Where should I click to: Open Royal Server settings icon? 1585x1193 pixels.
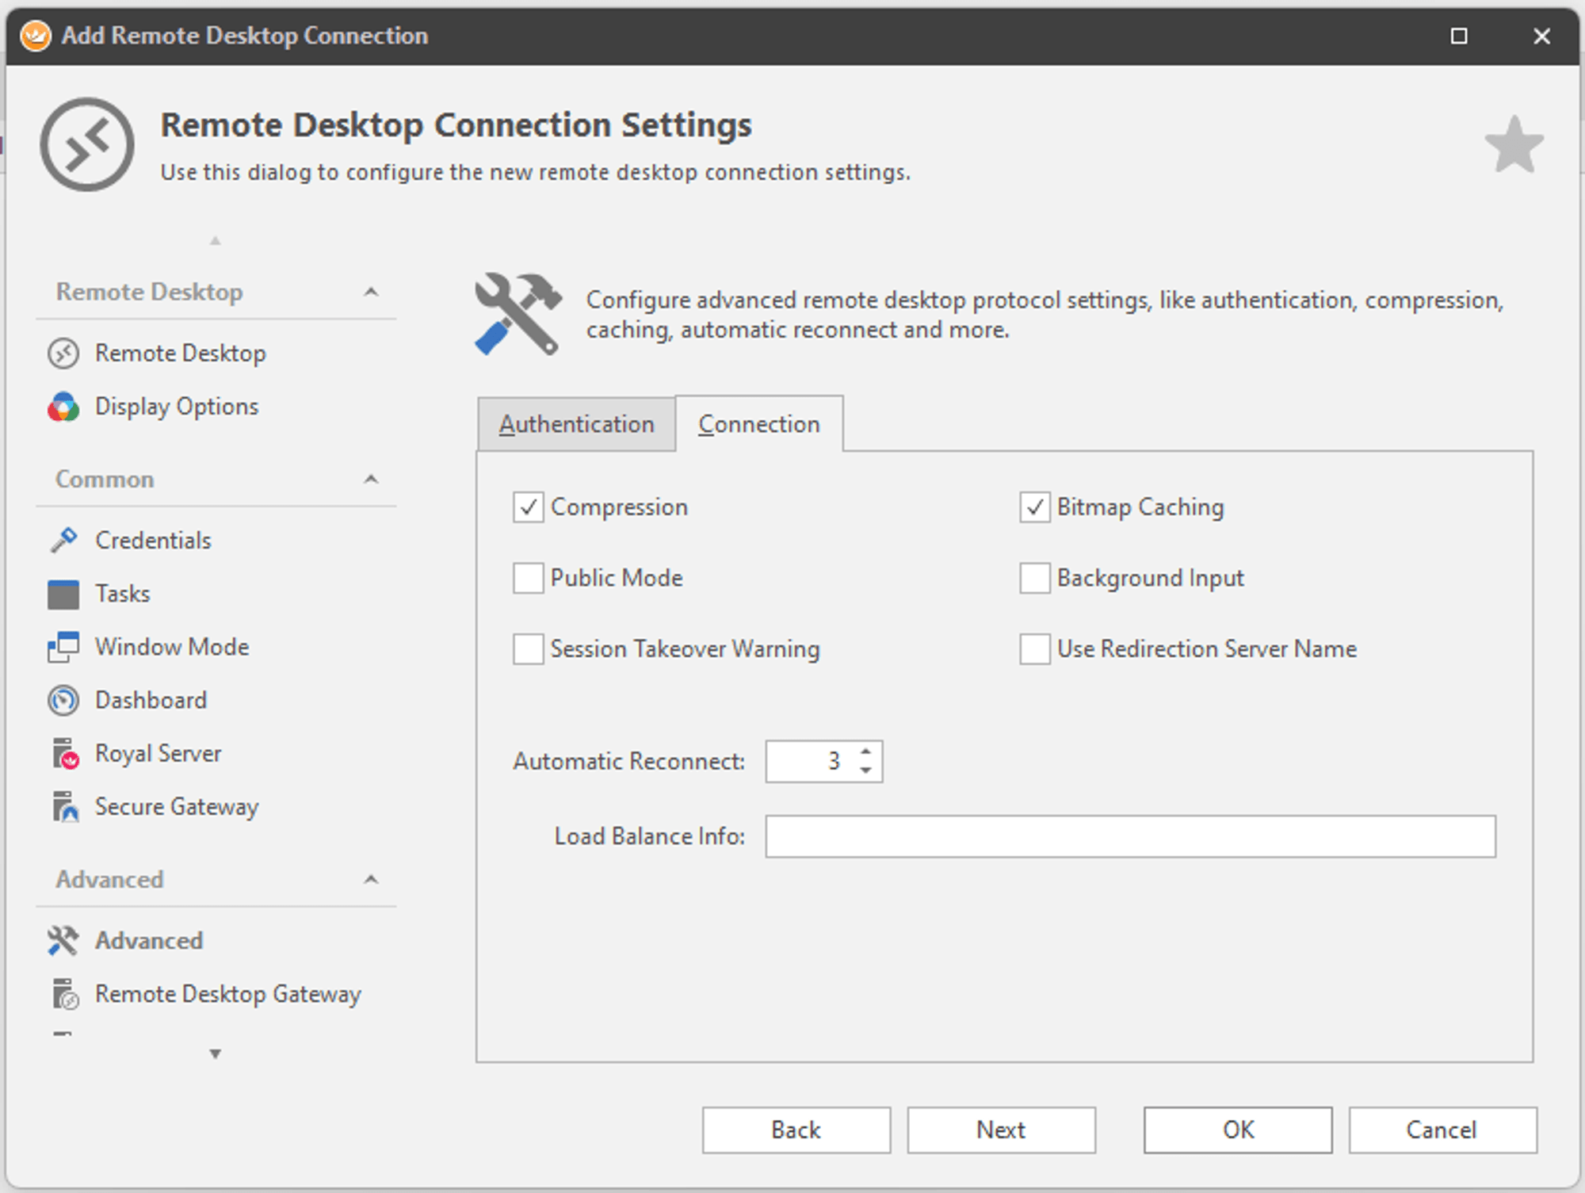pos(65,754)
